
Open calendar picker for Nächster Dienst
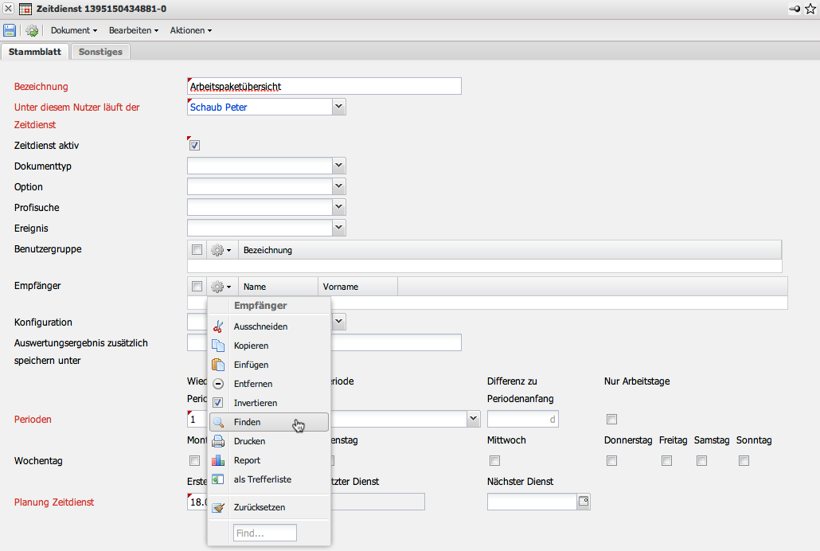[x=584, y=502]
